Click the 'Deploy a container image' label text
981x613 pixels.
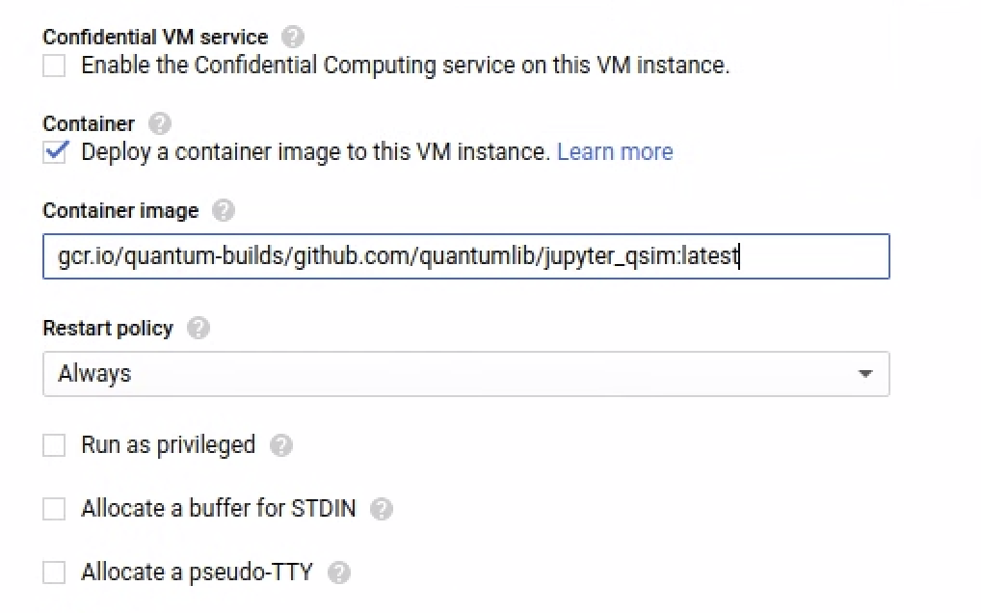(x=315, y=152)
